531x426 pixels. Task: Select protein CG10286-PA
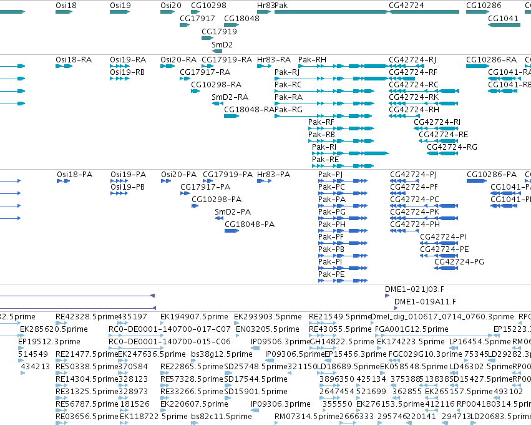[x=492, y=175]
